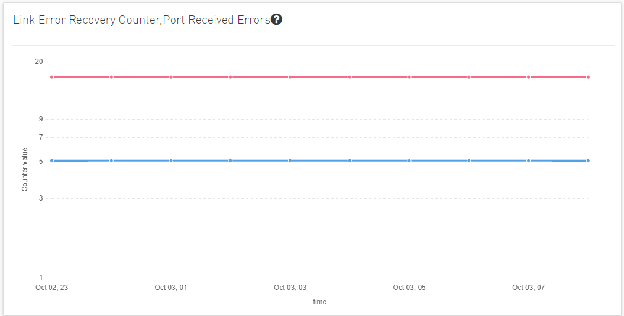The width and height of the screenshot is (624, 316).
Task: Click the blue line data point at Oct 03, 03
Action: coord(290,160)
